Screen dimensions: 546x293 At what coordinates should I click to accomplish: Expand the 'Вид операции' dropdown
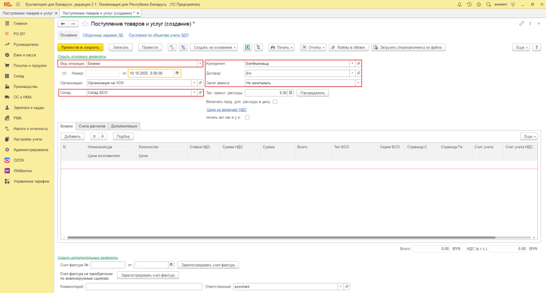click(x=200, y=63)
